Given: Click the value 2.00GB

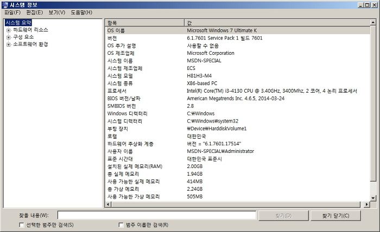Looking at the screenshot, I should [x=194, y=166].
